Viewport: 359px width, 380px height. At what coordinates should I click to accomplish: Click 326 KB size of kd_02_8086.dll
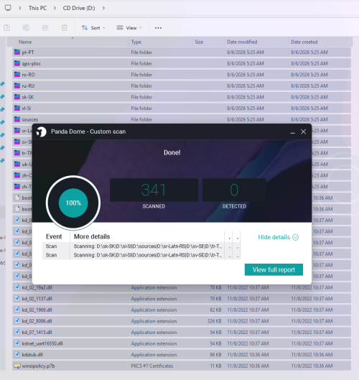(x=215, y=321)
